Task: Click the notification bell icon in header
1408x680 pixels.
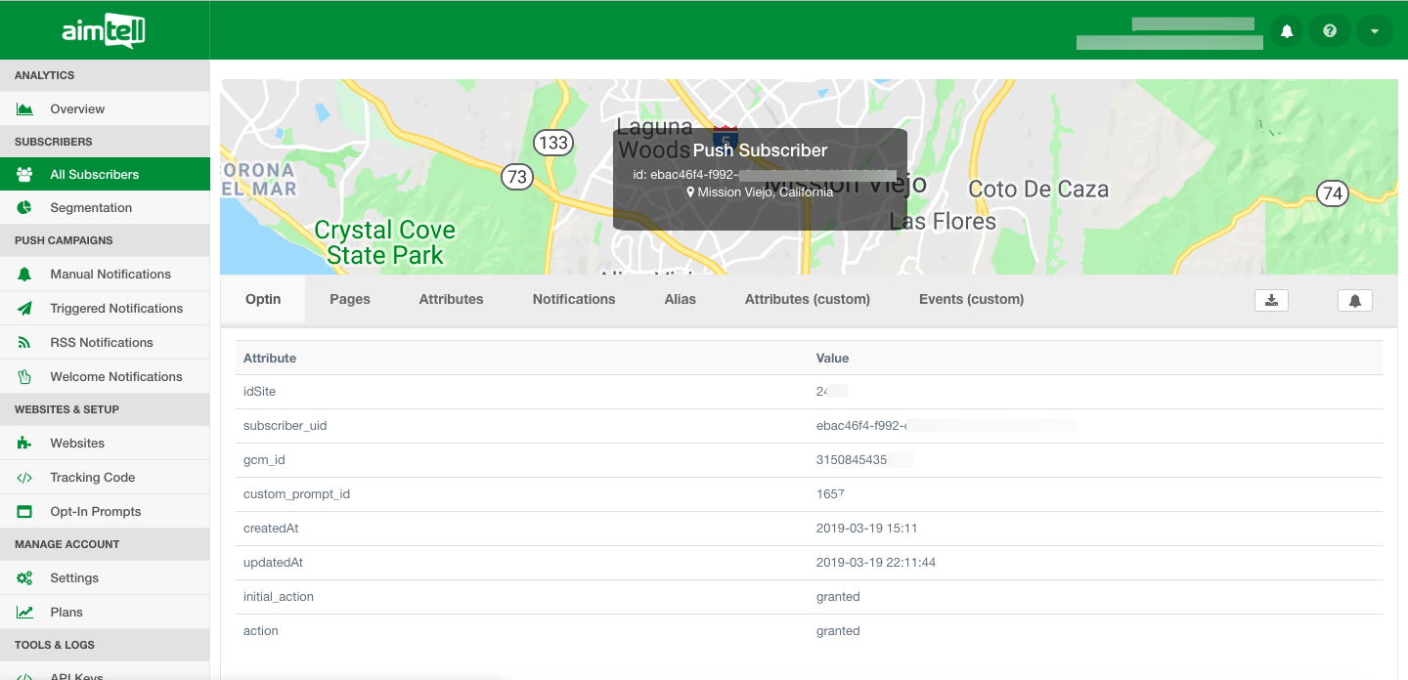Action: 1287,31
